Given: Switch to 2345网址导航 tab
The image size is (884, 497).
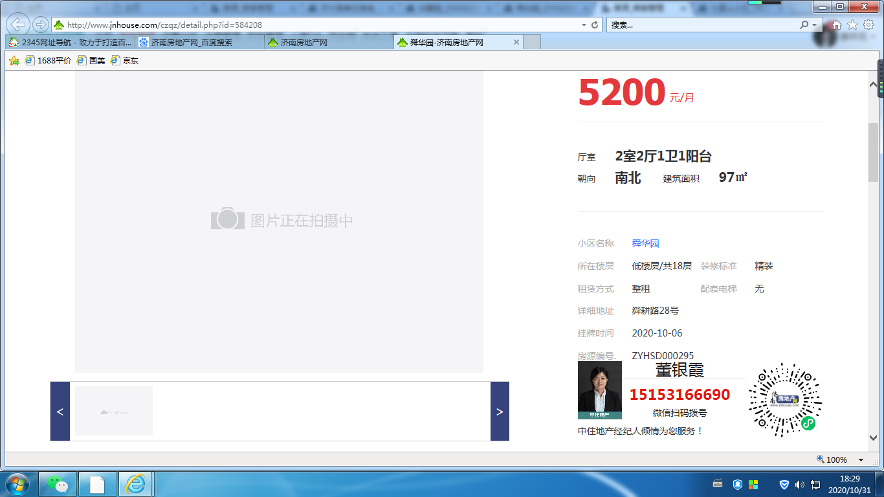Looking at the screenshot, I should 70,42.
